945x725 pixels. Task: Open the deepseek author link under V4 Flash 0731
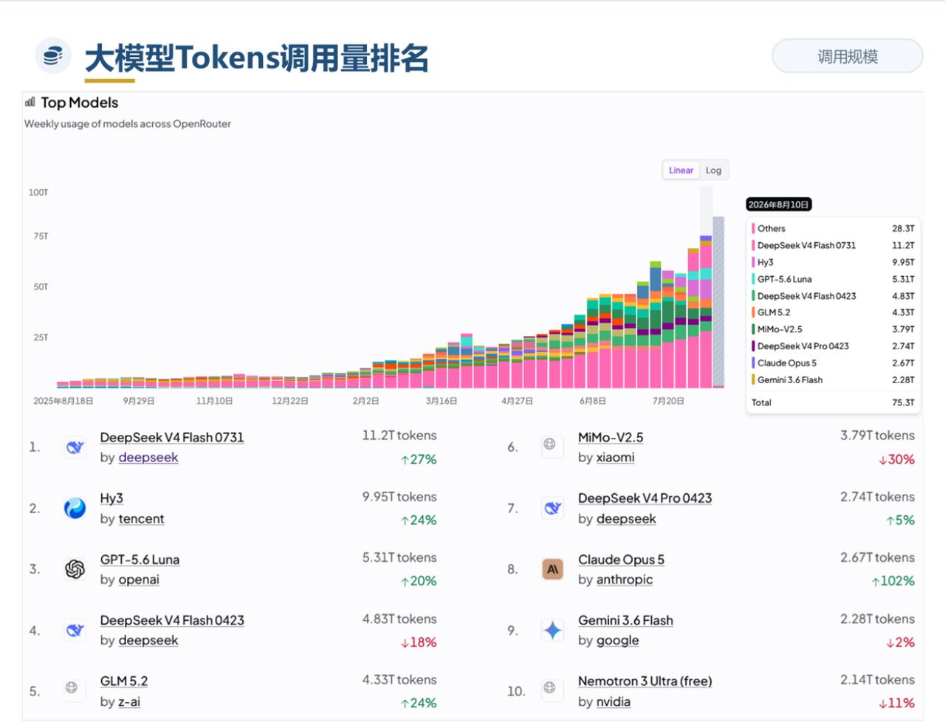tap(148, 458)
